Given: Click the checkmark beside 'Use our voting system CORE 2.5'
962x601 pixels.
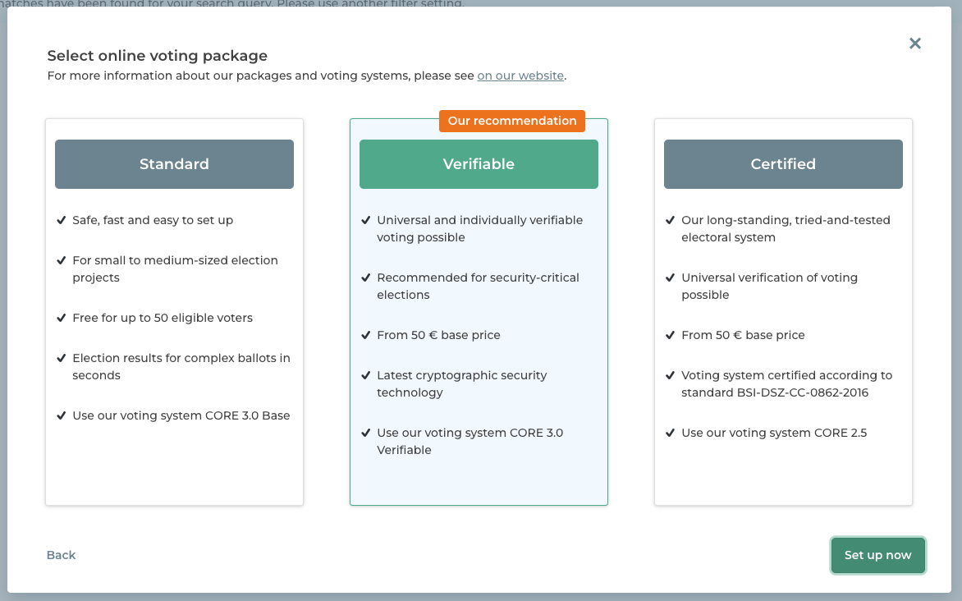Looking at the screenshot, I should (x=670, y=433).
